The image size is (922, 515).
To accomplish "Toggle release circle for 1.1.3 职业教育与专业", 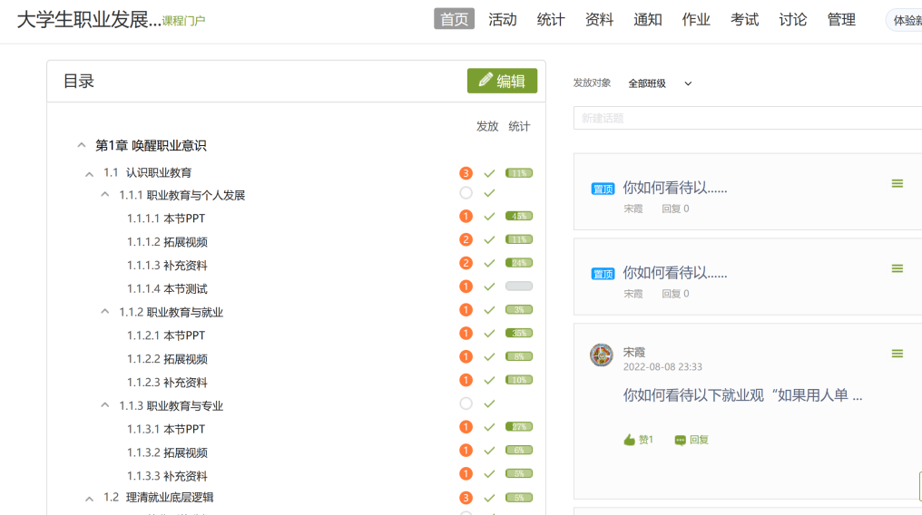I will [466, 403].
